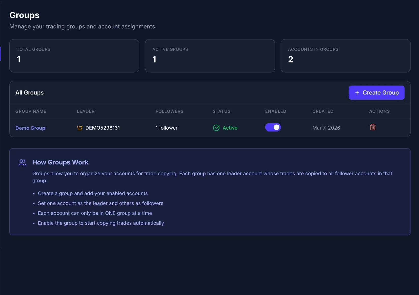Click the STATUS column header
The image size is (419, 295).
pyautogui.click(x=221, y=111)
